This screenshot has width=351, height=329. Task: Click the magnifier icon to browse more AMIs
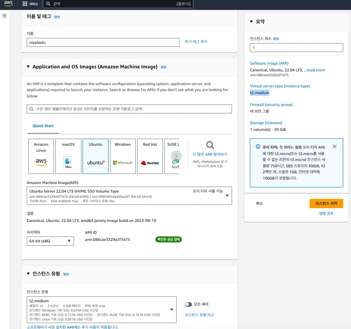click(210, 145)
